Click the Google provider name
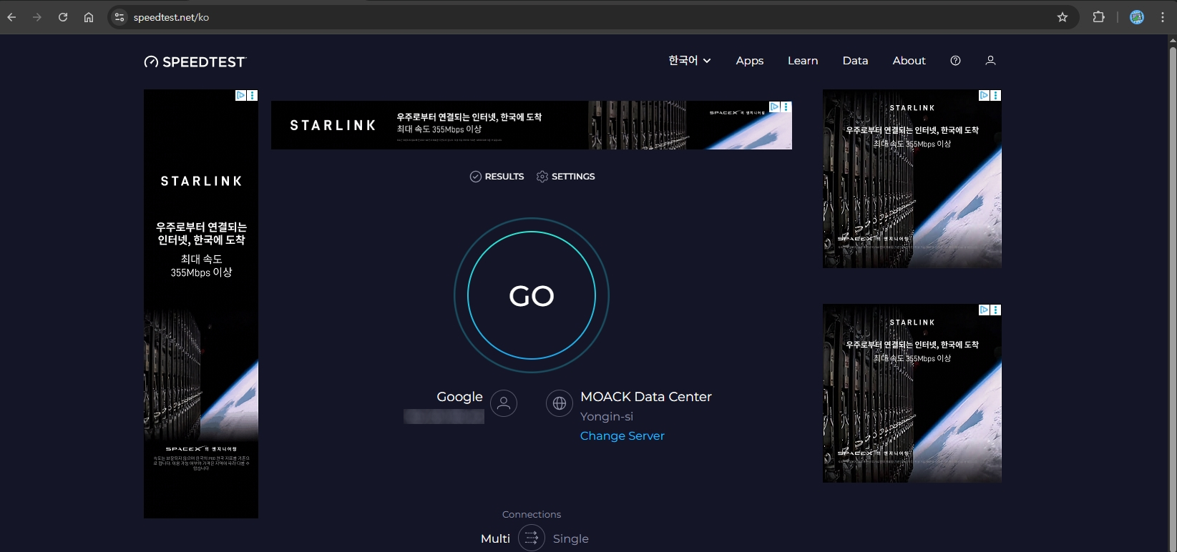Image resolution: width=1177 pixels, height=552 pixels. pyautogui.click(x=459, y=397)
